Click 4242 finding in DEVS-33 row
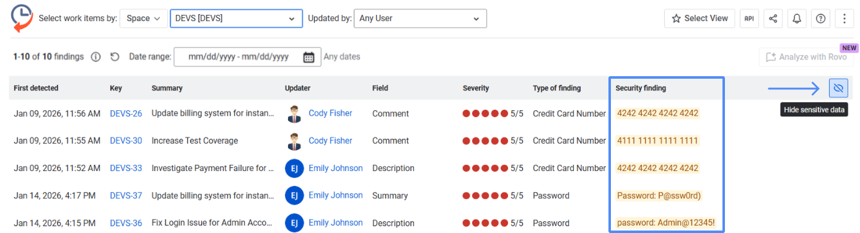This screenshot has width=860, height=233. (x=657, y=168)
